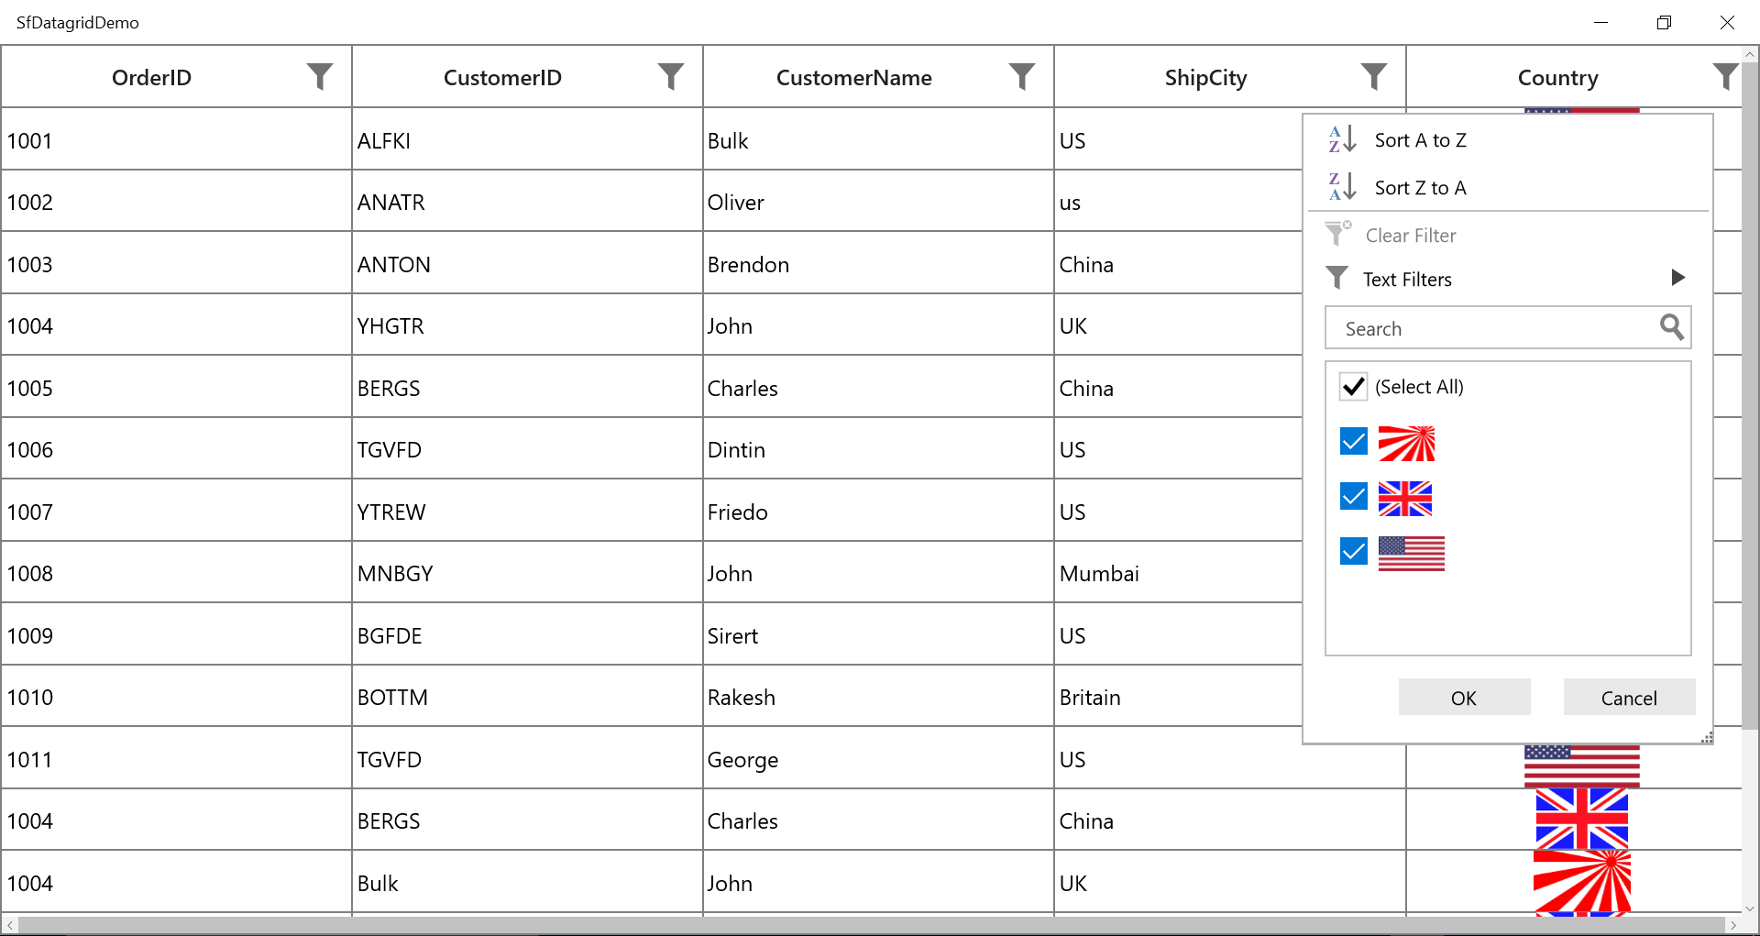Select the YHGTR customer cell
Viewport: 1760px width, 936px height.
pyautogui.click(x=527, y=325)
